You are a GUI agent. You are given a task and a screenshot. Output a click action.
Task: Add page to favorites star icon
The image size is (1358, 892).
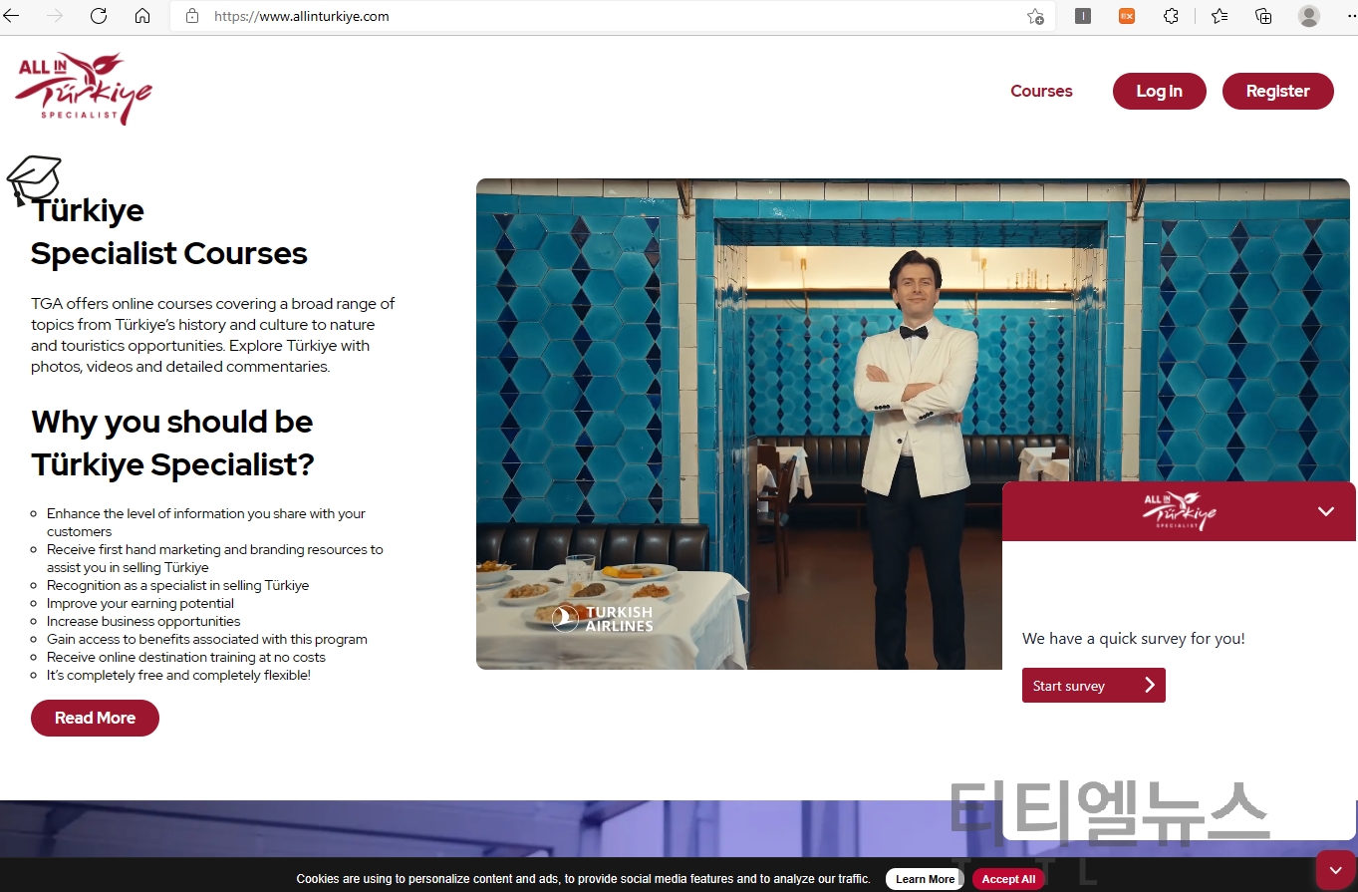(x=1035, y=16)
